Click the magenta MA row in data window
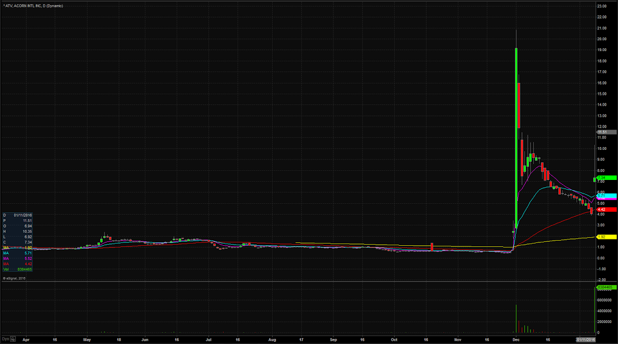The width and height of the screenshot is (618, 344). (x=17, y=258)
